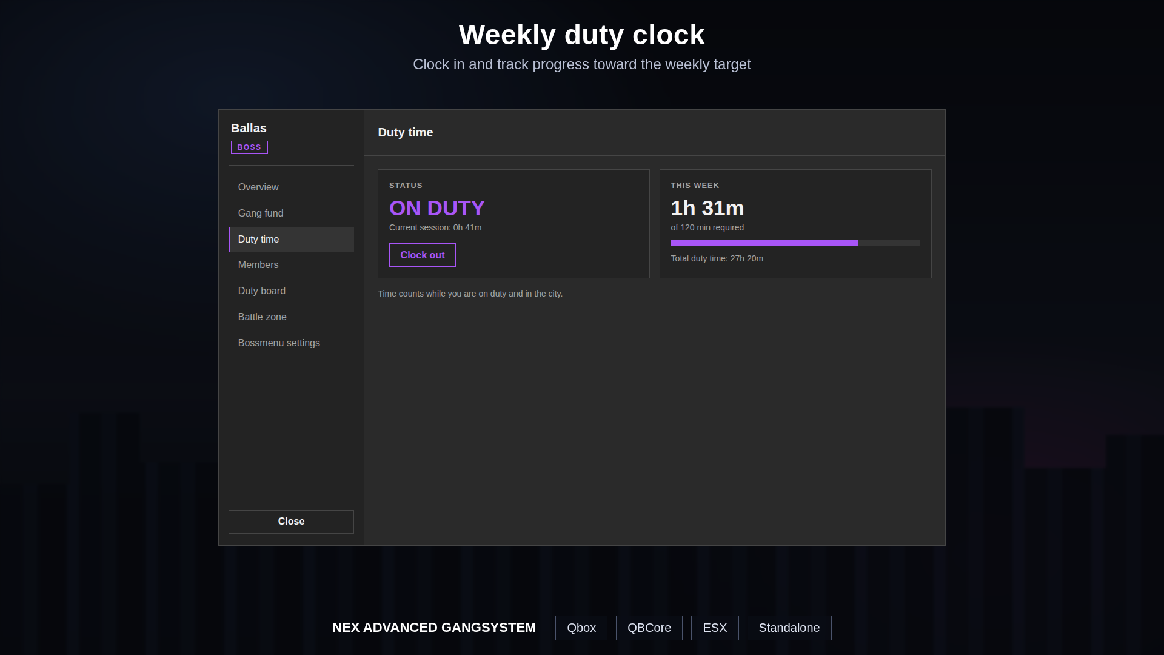
Task: Click the ON DUTY status text
Action: 437,209
